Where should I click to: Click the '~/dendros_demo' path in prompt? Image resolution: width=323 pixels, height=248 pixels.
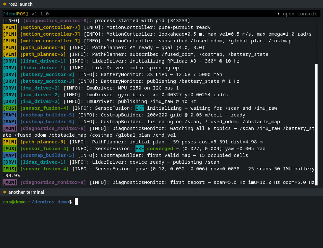49,202
